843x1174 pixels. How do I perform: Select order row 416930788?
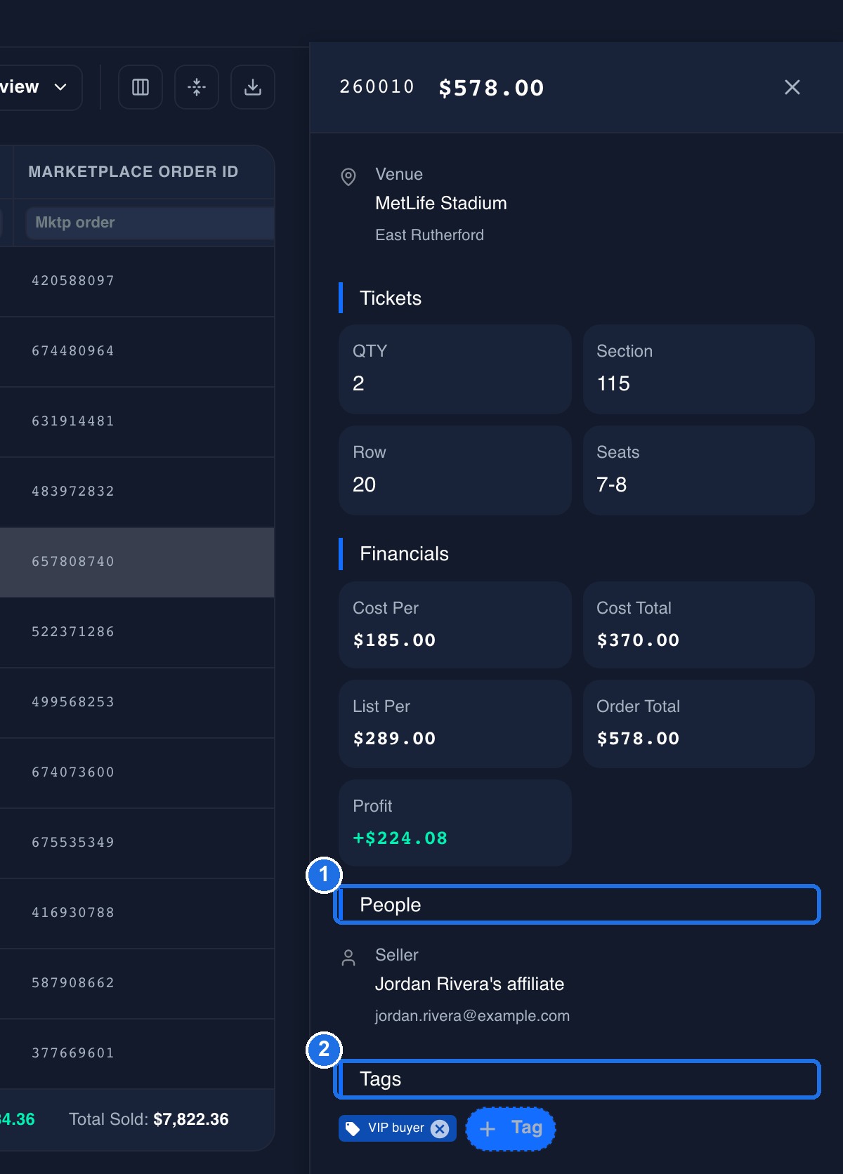coord(137,913)
